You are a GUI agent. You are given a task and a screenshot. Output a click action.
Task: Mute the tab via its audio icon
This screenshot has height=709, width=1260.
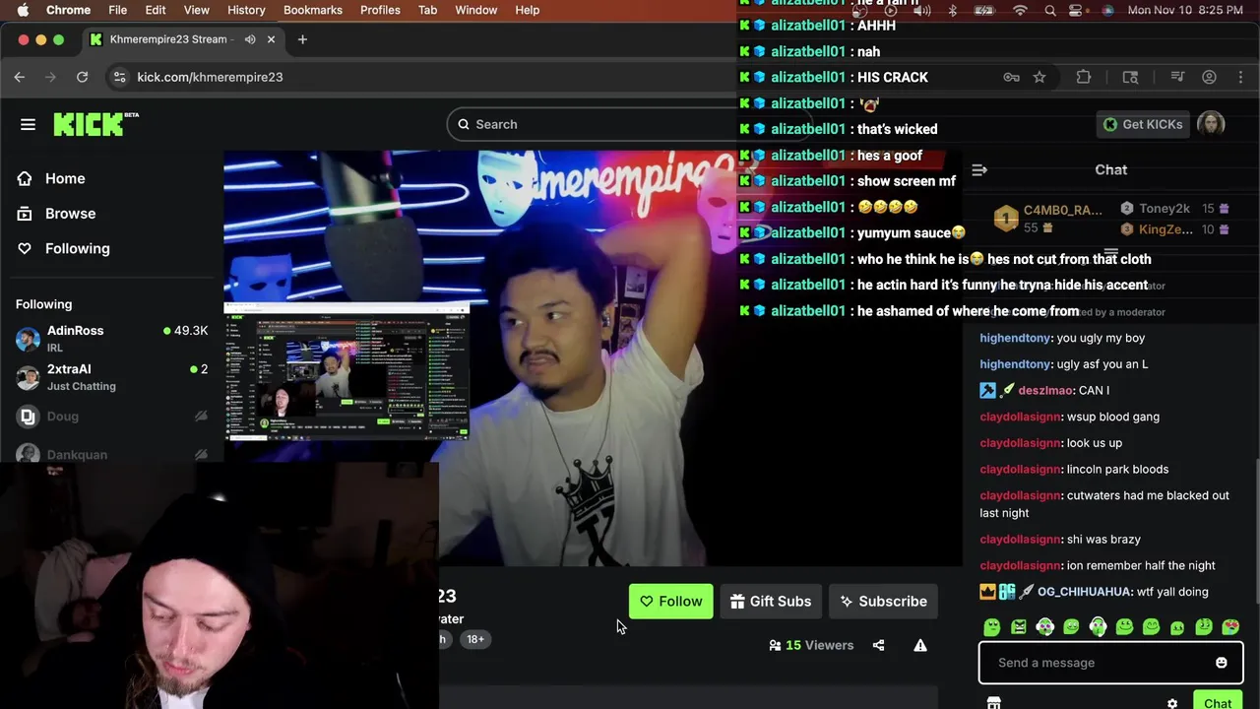point(250,39)
